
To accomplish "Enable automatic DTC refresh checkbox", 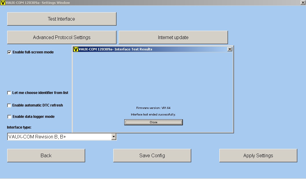I will coord(9,105).
